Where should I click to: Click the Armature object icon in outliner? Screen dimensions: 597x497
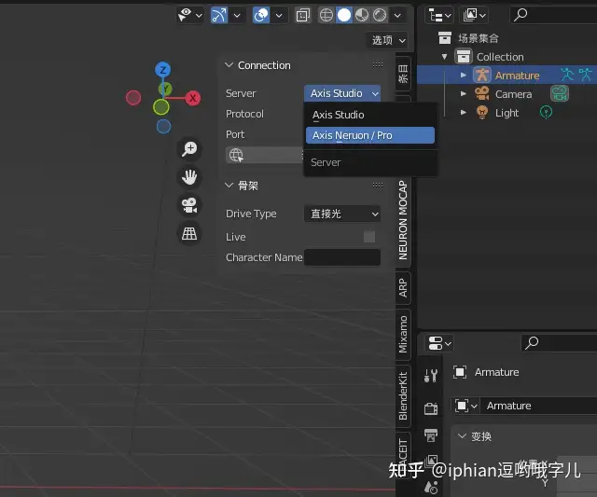pyautogui.click(x=482, y=75)
